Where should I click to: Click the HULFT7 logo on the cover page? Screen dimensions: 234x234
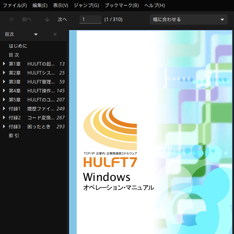pyautogui.click(x=110, y=162)
